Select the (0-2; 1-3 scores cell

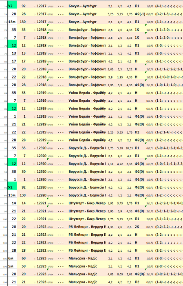point(169,14)
